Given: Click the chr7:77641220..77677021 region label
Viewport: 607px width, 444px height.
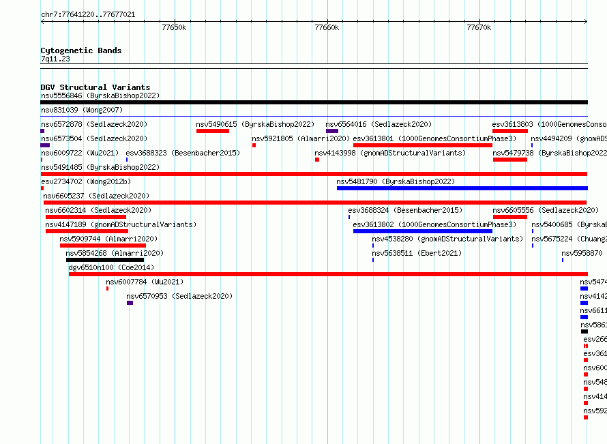Looking at the screenshot, I should [x=88, y=15].
